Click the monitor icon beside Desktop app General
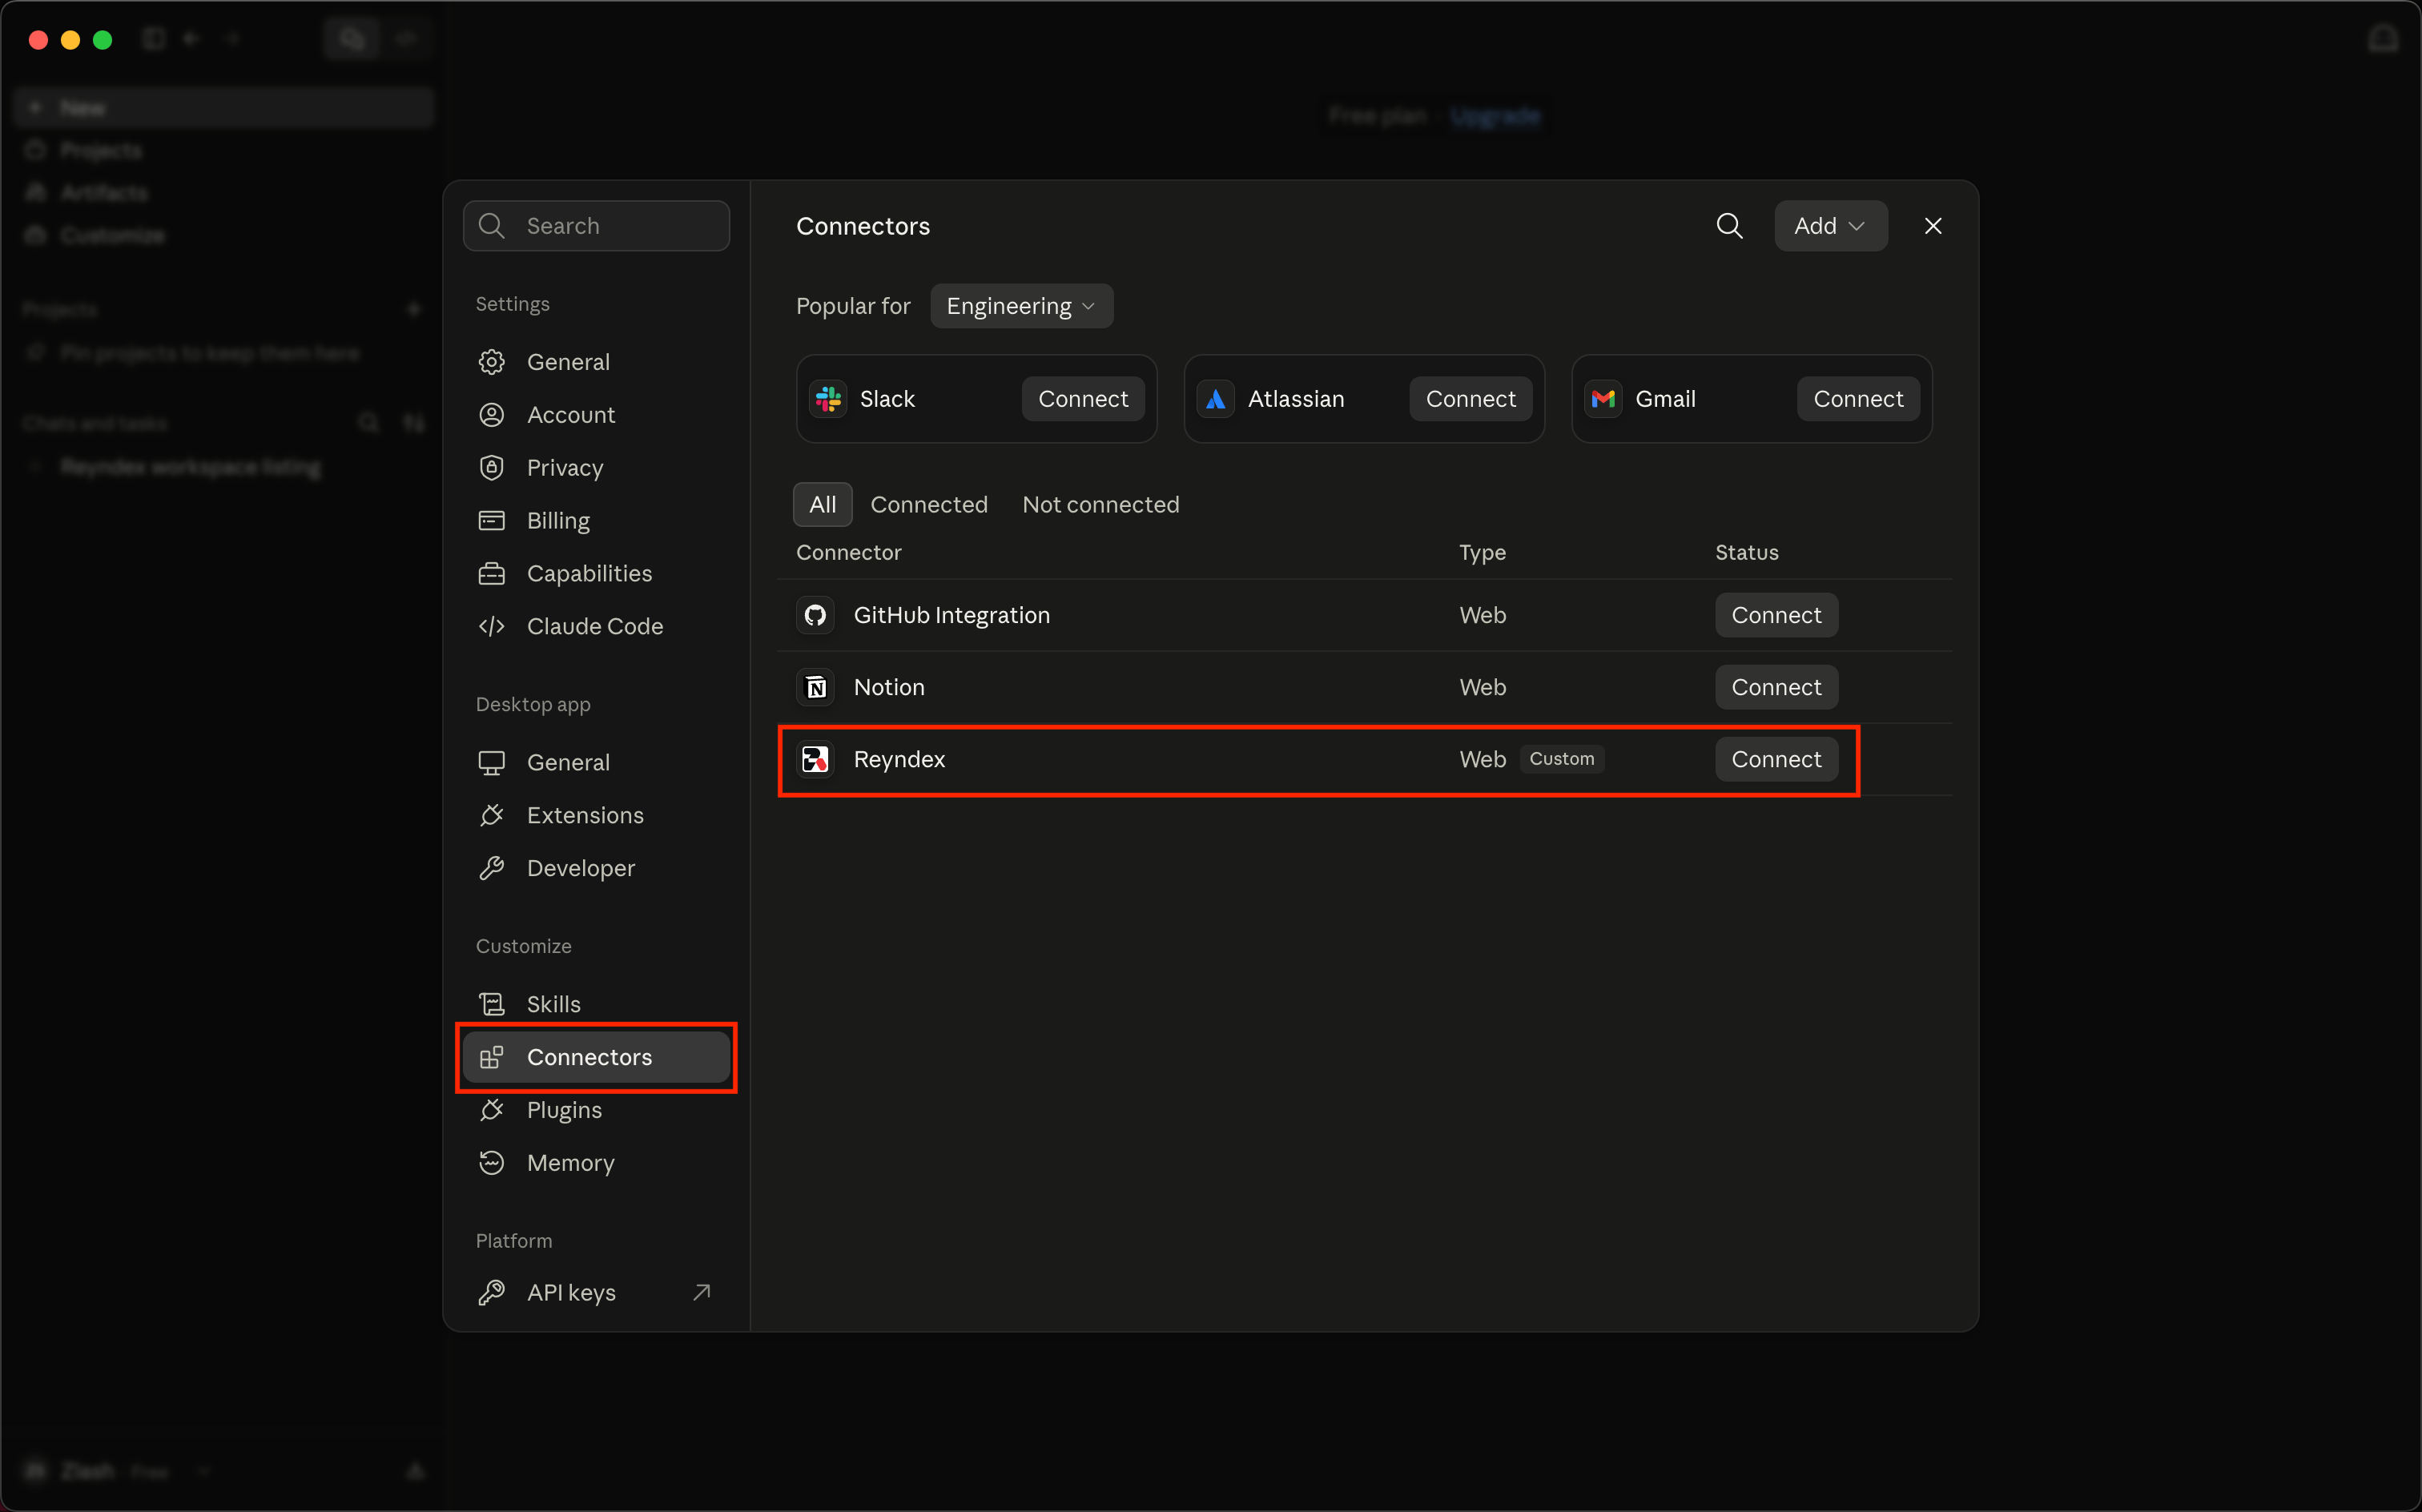The image size is (2422, 1512). tap(491, 763)
